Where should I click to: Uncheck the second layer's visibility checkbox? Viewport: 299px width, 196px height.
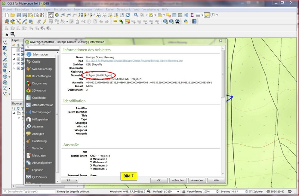pos(18,54)
